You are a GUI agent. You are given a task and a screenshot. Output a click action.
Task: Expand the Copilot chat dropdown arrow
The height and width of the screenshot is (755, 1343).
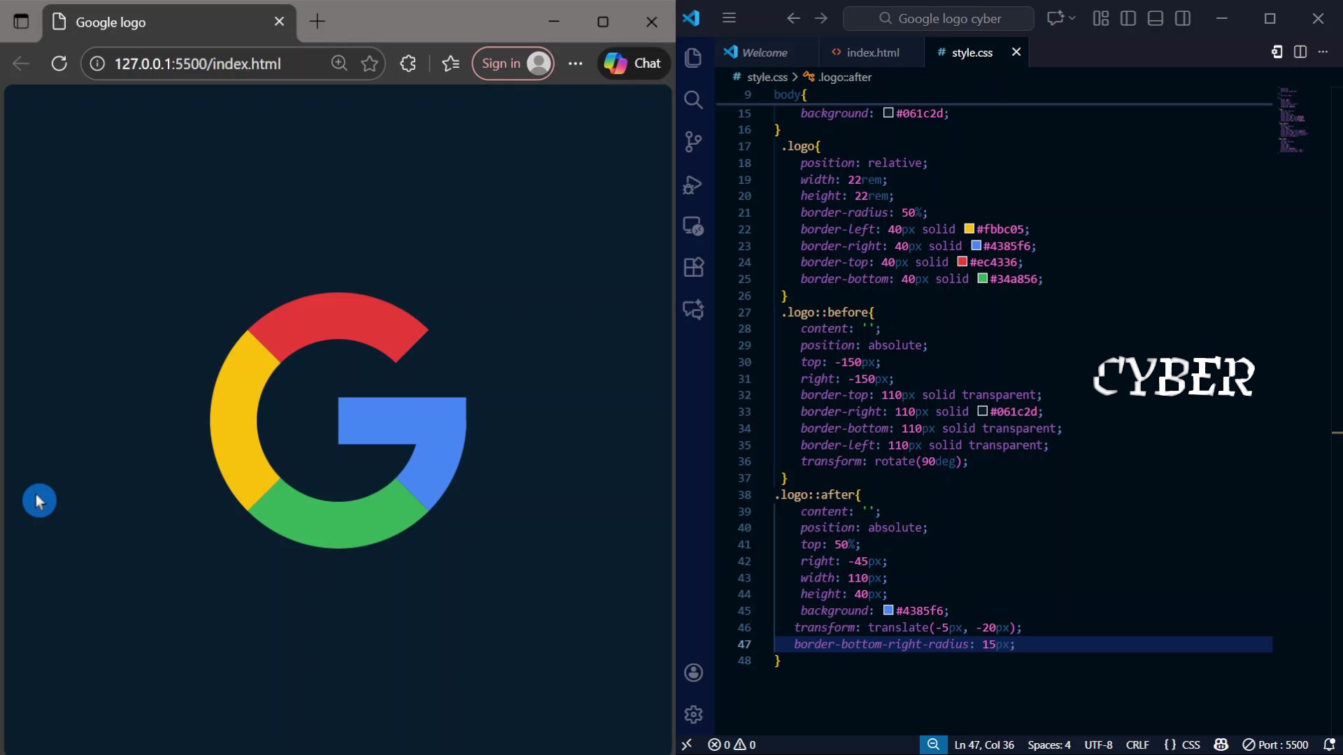click(1072, 18)
